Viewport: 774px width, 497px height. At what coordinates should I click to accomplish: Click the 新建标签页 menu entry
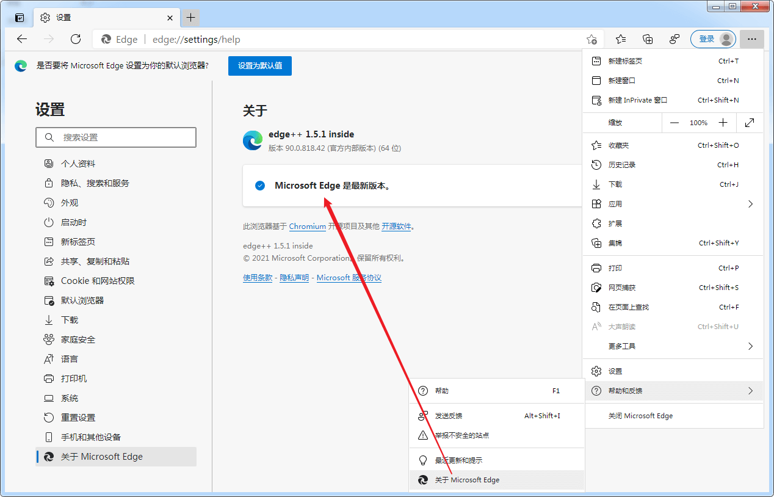click(673, 61)
